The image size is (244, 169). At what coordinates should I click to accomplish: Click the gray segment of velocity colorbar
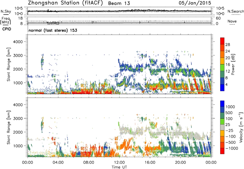point(222,128)
